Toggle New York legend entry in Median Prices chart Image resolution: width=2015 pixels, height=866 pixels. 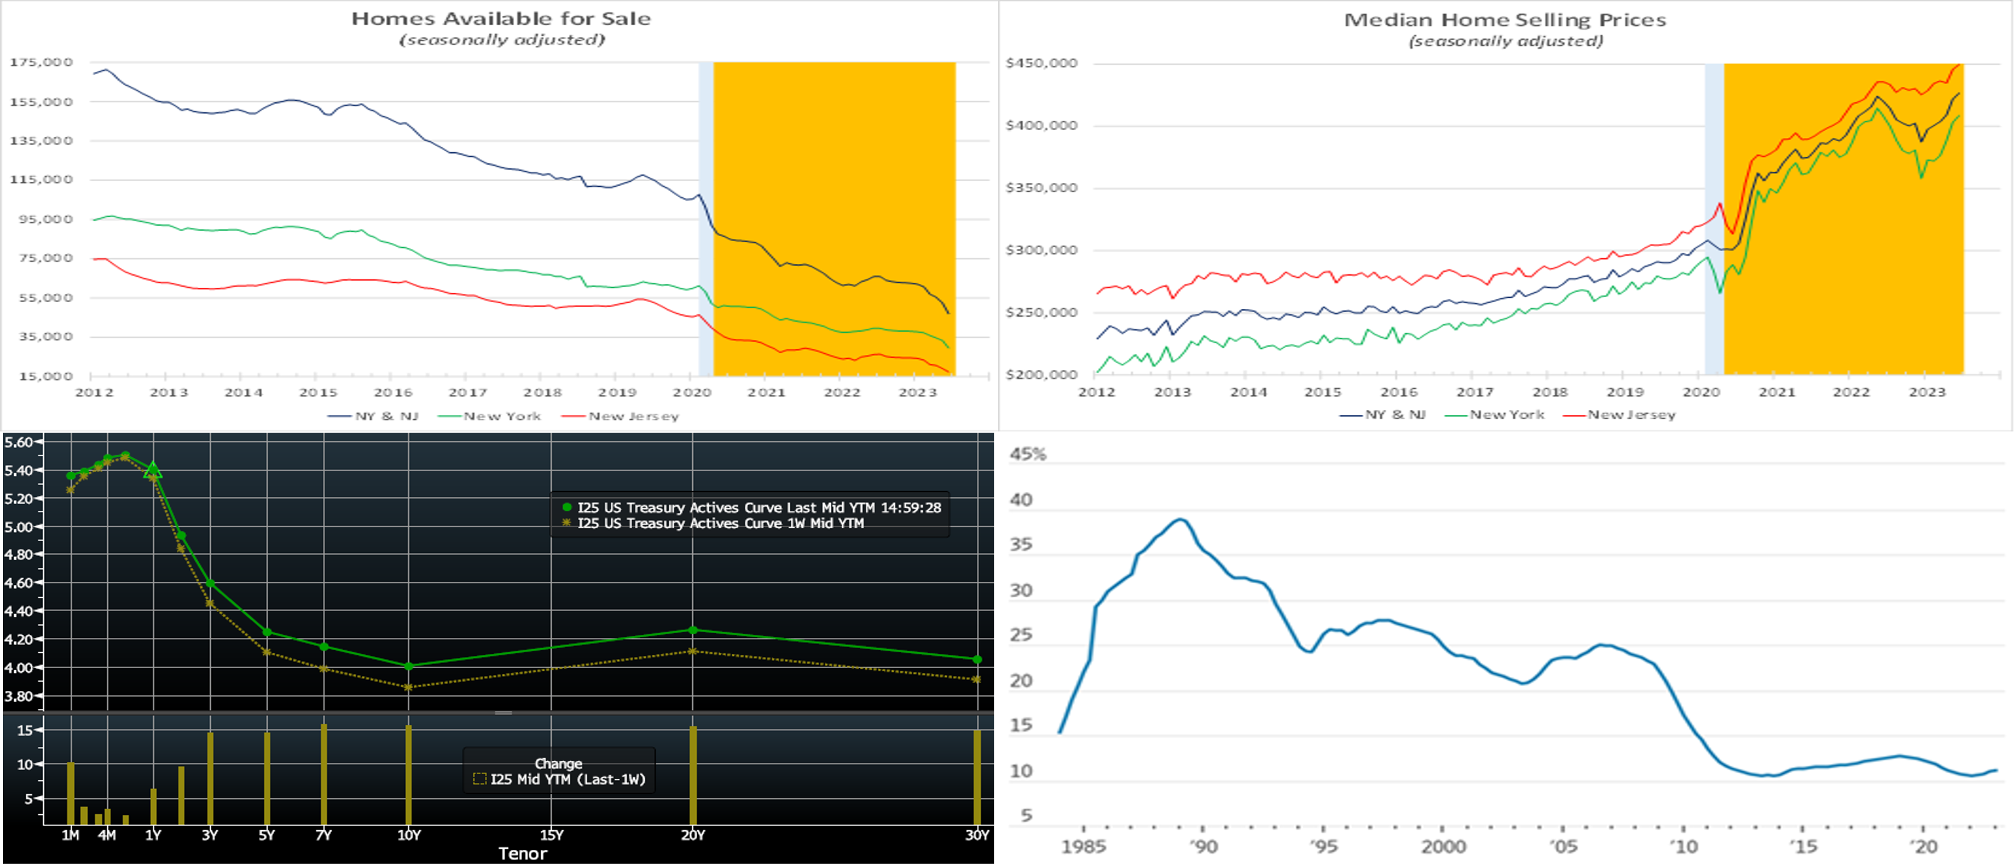(x=1495, y=415)
